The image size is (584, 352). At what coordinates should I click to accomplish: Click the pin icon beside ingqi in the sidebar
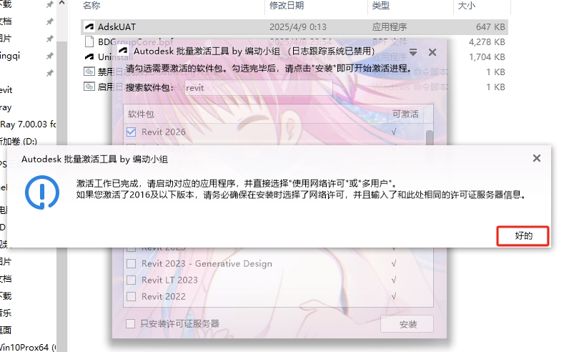(x=49, y=56)
